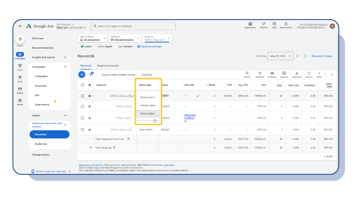The height and width of the screenshot is (200, 355).
Task: Collapse the Campaigns sidebar section
Action: tap(65, 67)
